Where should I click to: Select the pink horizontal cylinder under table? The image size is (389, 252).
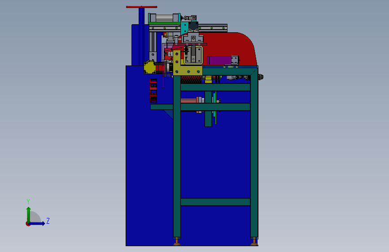(x=190, y=100)
